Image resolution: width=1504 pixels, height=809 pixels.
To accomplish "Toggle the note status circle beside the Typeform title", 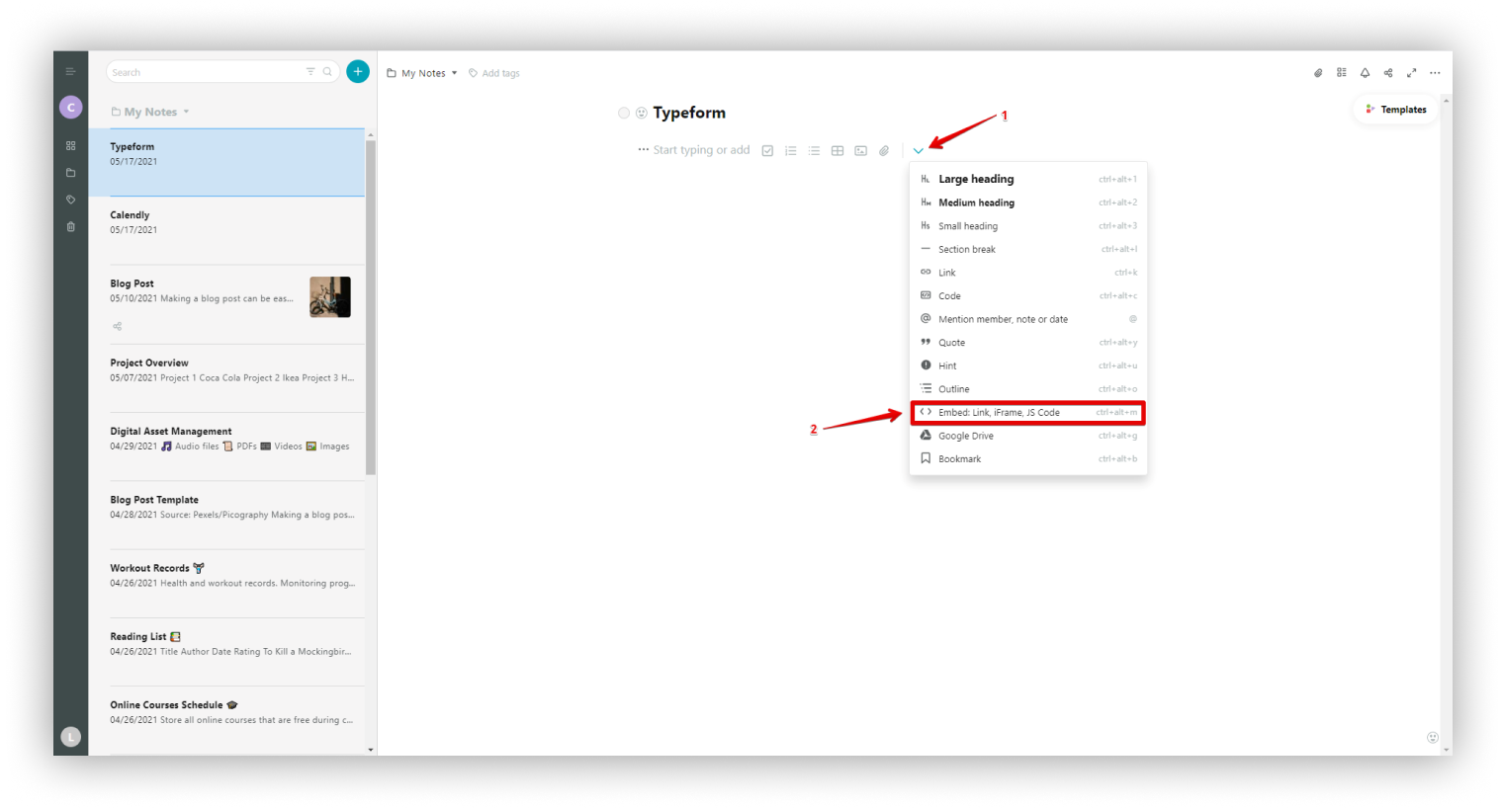I will point(624,114).
